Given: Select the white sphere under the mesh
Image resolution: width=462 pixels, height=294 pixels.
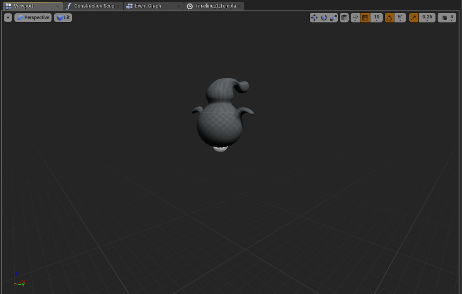Looking at the screenshot, I should click(x=221, y=149).
